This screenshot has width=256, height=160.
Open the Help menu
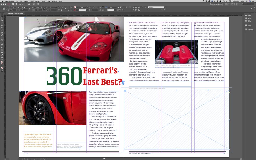pyautogui.click(x=60, y=1)
